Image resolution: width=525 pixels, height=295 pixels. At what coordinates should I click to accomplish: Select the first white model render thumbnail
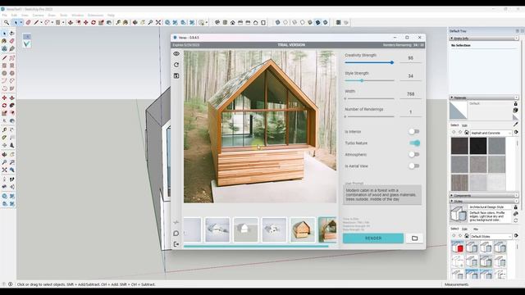point(217,229)
